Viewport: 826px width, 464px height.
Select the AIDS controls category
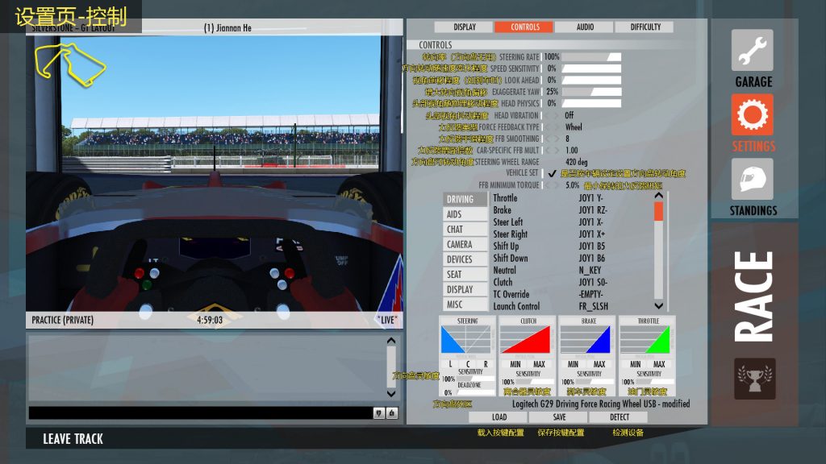[x=465, y=214]
